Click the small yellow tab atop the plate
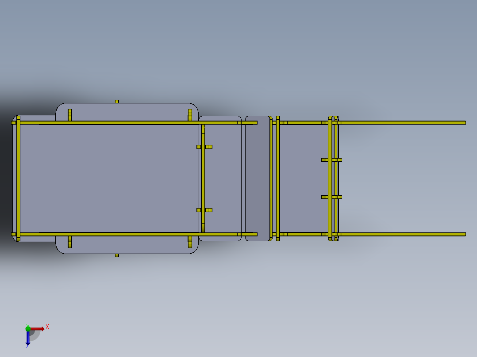Screen dimensions: 477x357 pyautogui.click(x=117, y=102)
